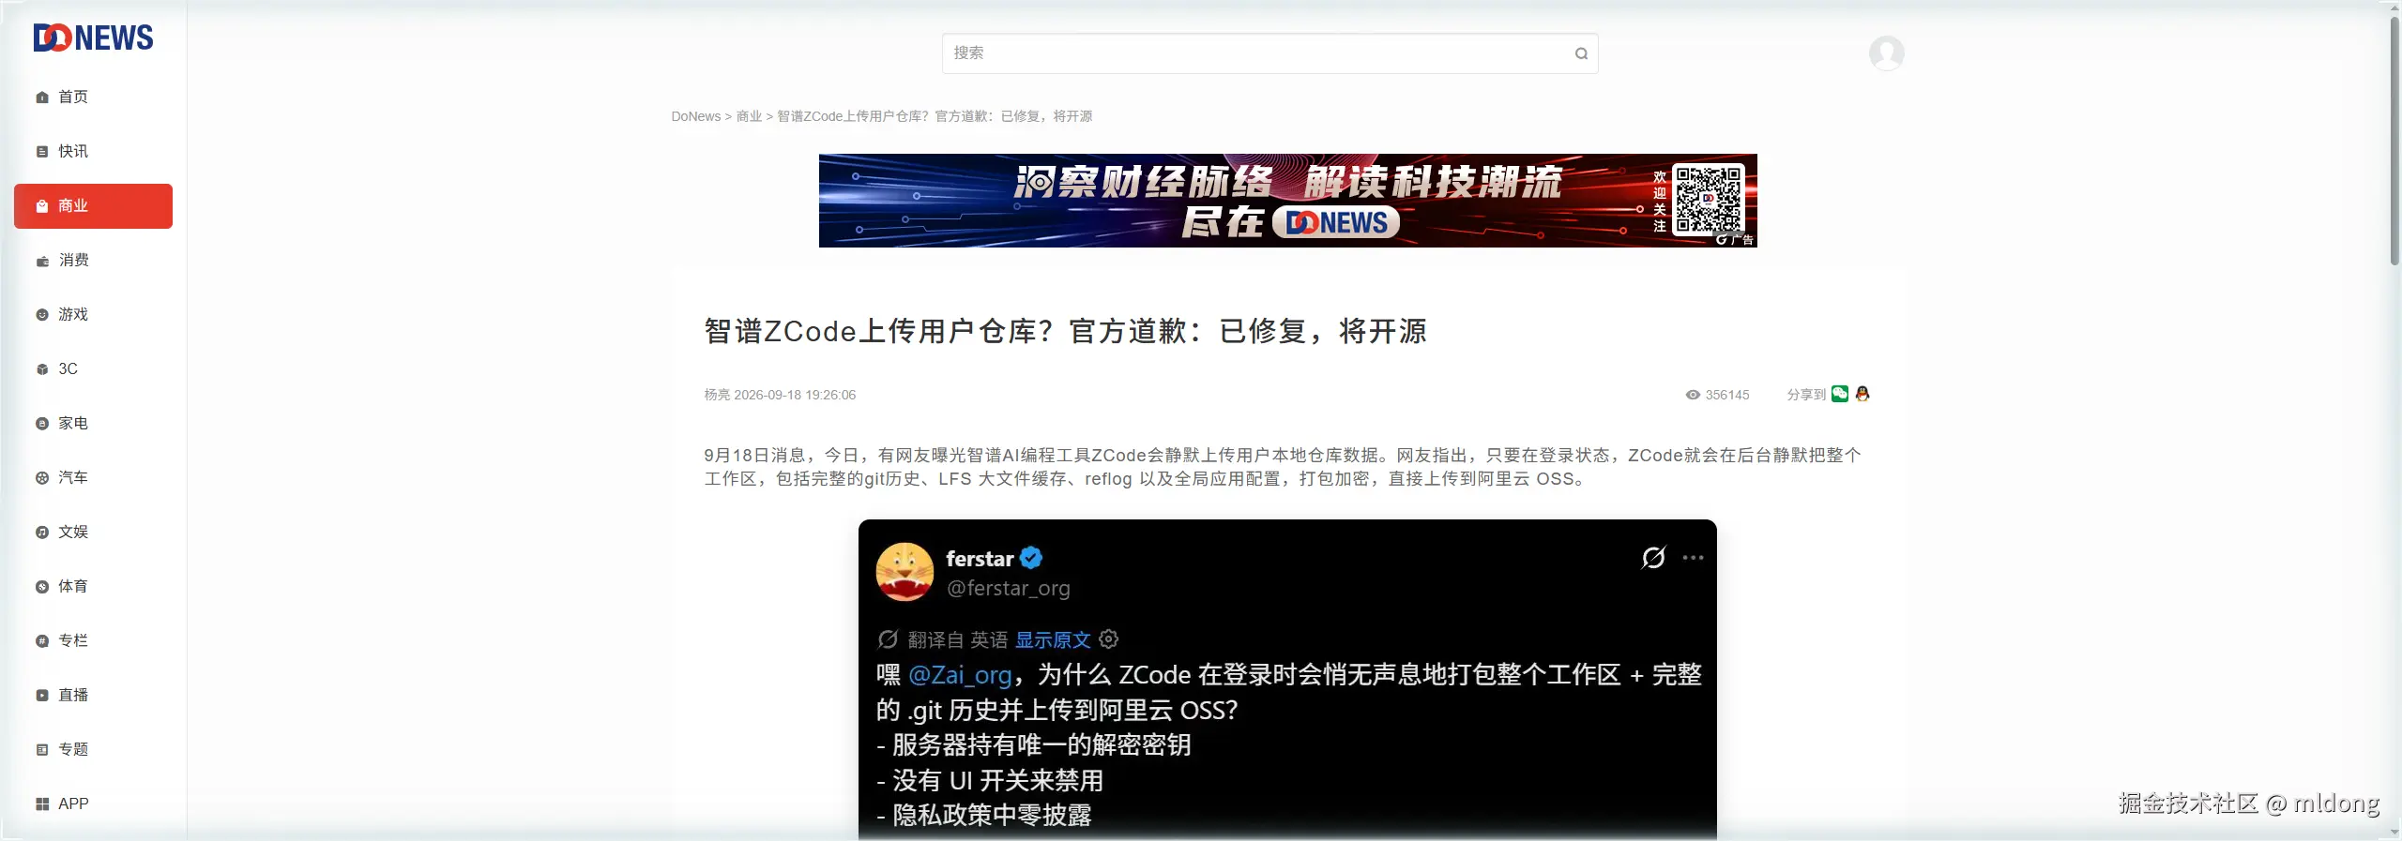This screenshot has width=2402, height=841.
Task: Click the 体育 icon in the sidebar
Action: 42,587
